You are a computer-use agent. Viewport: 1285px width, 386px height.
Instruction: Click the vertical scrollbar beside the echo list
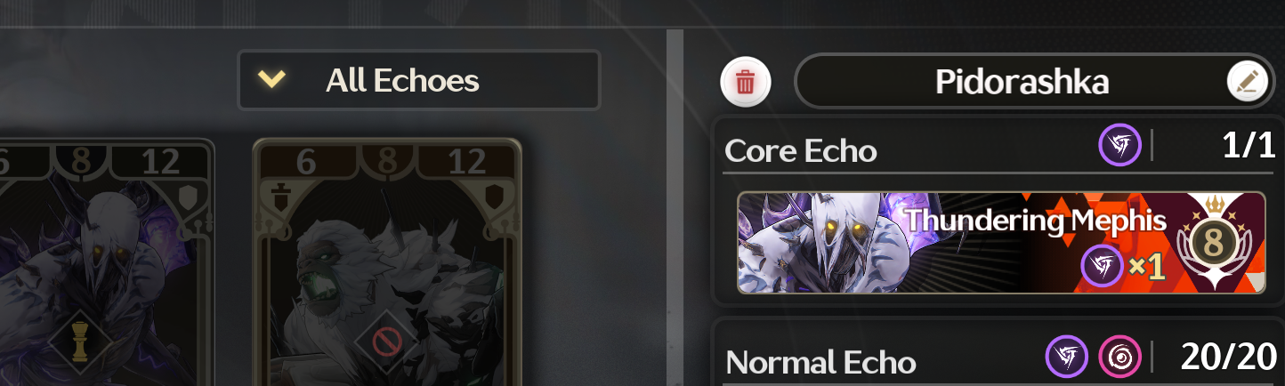(x=675, y=207)
